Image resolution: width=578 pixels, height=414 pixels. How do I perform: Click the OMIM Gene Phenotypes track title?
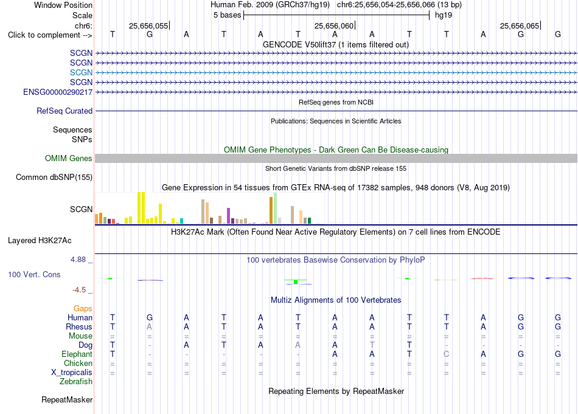[x=336, y=150]
